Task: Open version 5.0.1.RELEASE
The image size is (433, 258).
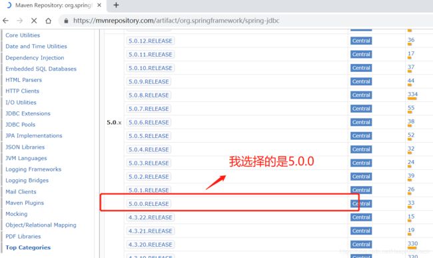Action: pos(149,190)
